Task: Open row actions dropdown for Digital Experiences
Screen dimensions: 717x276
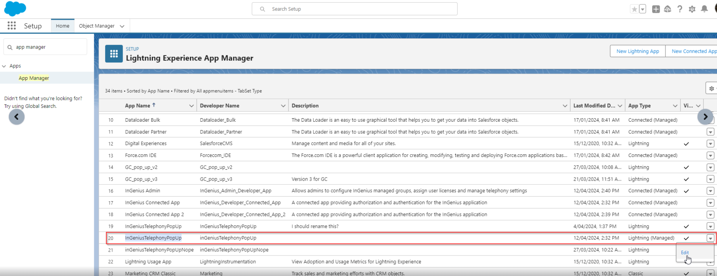Action: (710, 144)
